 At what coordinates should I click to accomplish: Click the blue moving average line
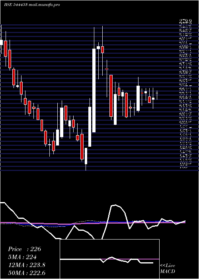[x=53, y=226]
